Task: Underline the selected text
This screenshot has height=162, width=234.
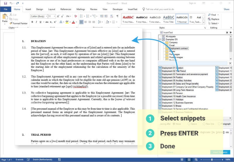Action: pyautogui.click(x=40, y=22)
